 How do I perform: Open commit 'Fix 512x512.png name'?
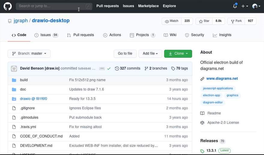[87, 80]
